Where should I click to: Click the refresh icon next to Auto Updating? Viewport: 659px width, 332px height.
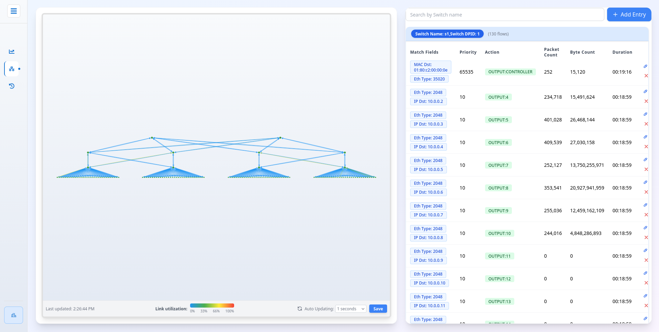coord(299,309)
